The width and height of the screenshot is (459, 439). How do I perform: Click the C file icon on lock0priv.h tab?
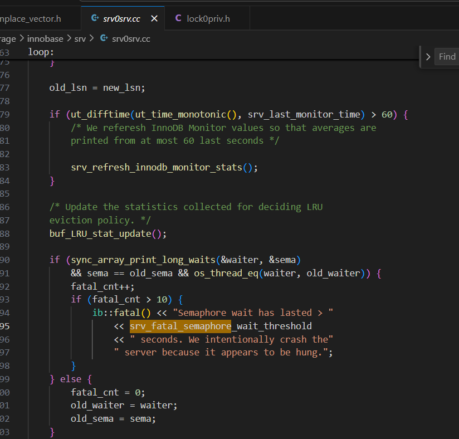[x=178, y=18]
